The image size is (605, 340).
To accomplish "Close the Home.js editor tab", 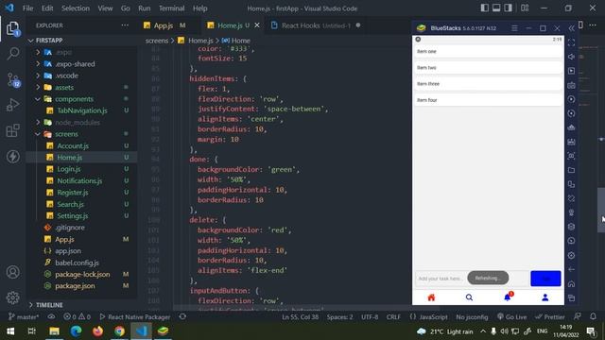I will (257, 25).
